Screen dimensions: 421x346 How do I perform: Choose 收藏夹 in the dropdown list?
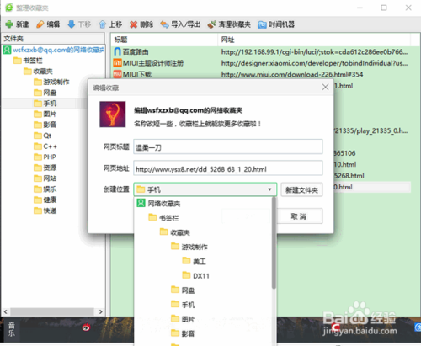(x=175, y=232)
